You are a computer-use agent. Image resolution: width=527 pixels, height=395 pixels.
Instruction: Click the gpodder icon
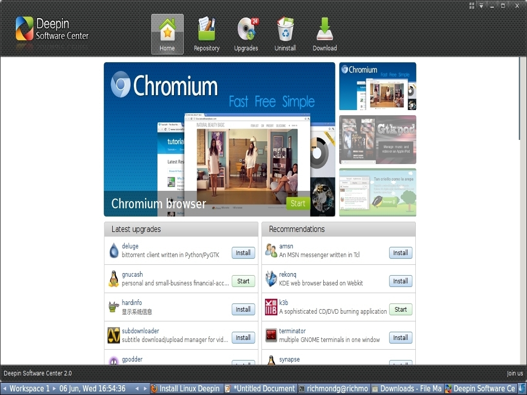point(114,361)
